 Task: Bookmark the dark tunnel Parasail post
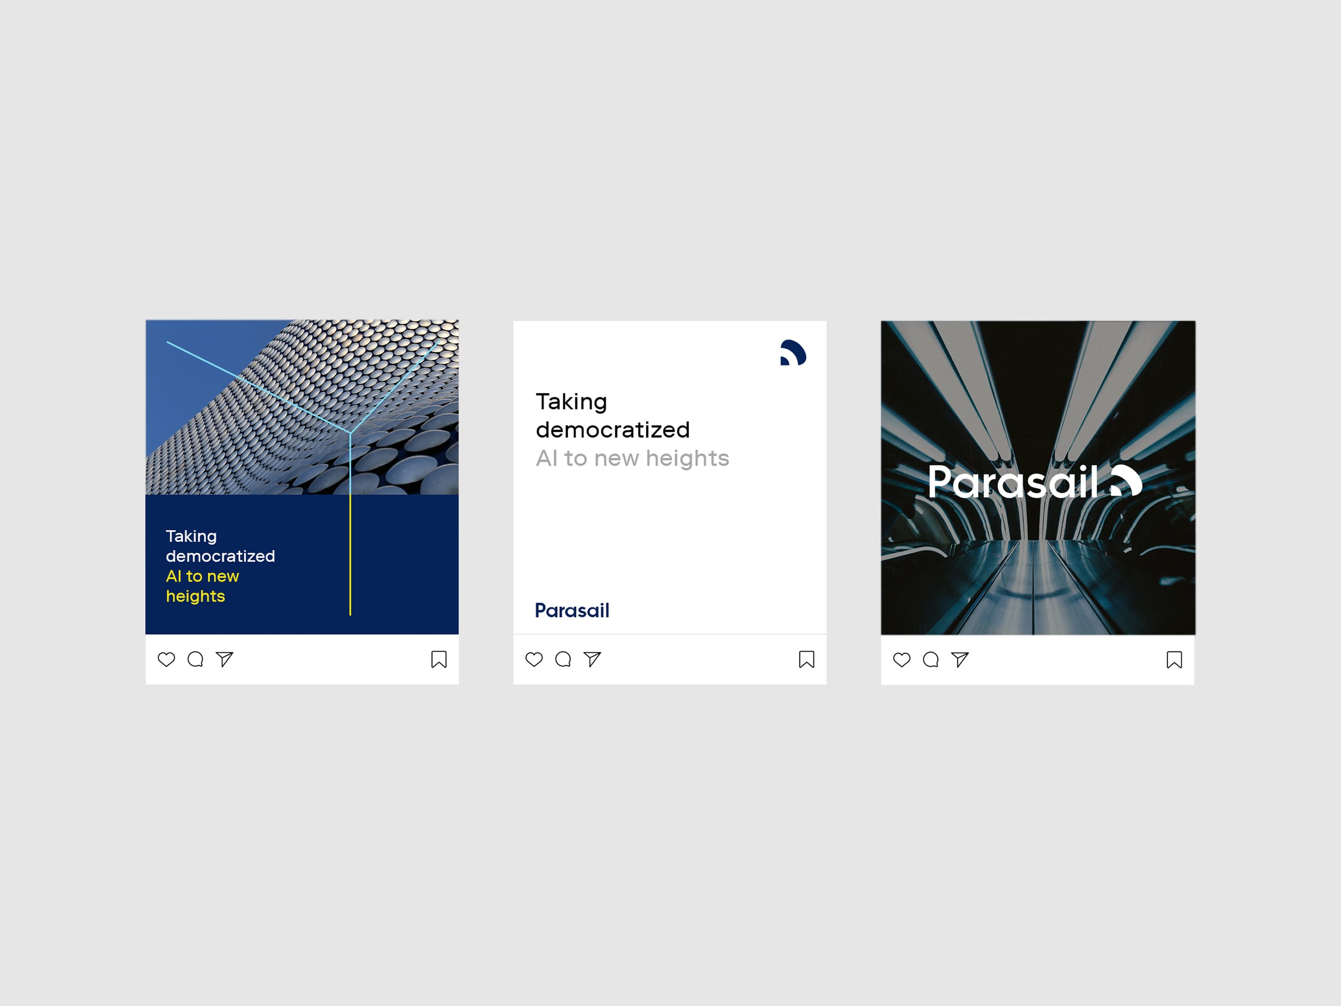[1174, 659]
